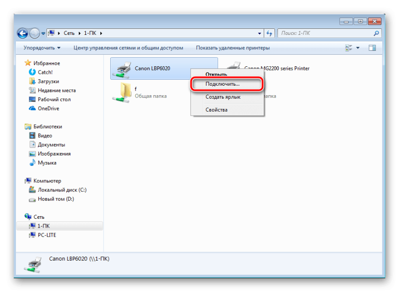Open the address bar history dropdown
Viewport: 399px width, 292px height.
(259, 33)
